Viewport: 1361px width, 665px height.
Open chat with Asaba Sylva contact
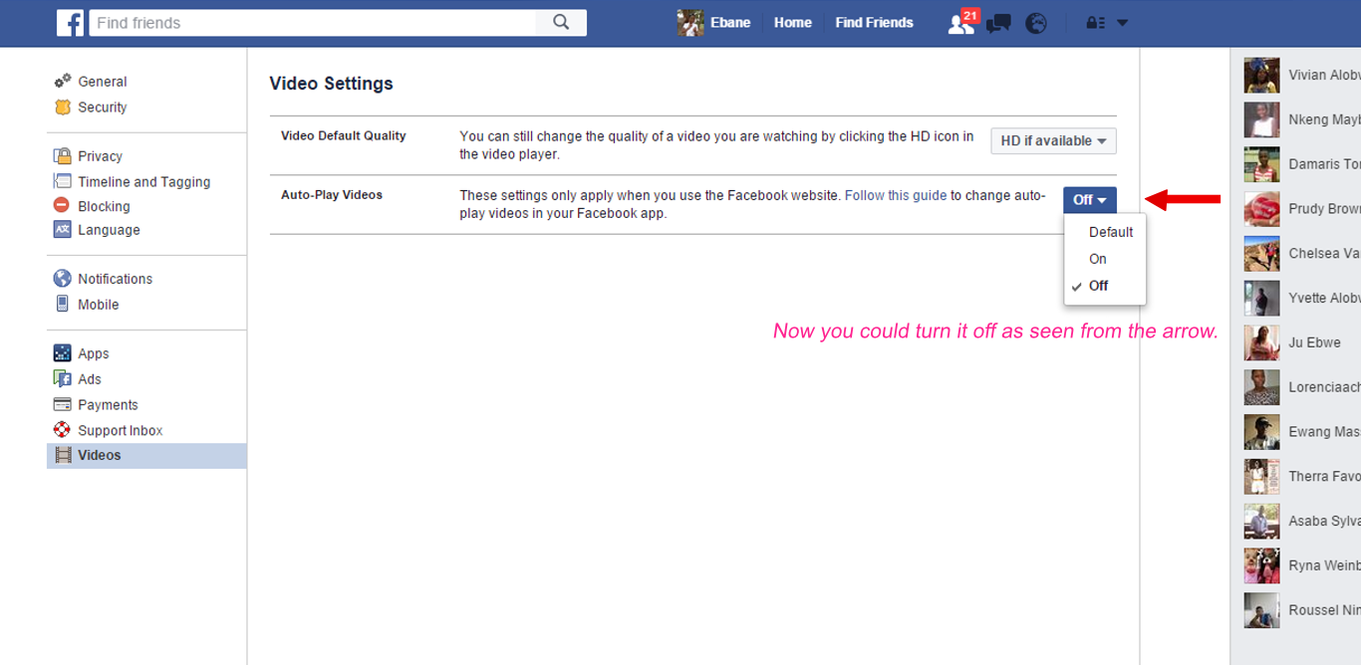1302,521
